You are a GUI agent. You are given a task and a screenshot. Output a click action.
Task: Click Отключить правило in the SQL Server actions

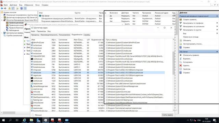[x=191, y=55]
